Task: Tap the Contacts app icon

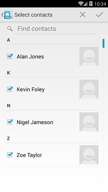Action: pyautogui.click(x=8, y=15)
